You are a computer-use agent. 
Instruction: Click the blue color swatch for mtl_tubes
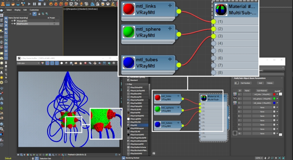(274, 103)
